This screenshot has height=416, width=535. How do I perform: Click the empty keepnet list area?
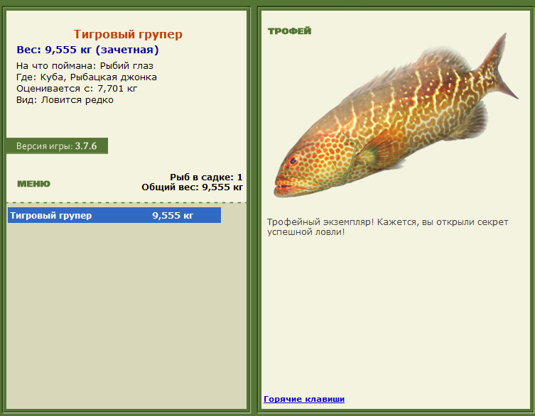click(x=126, y=315)
